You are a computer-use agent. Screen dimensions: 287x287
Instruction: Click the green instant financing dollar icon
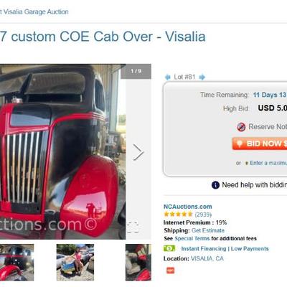[x=169, y=248]
